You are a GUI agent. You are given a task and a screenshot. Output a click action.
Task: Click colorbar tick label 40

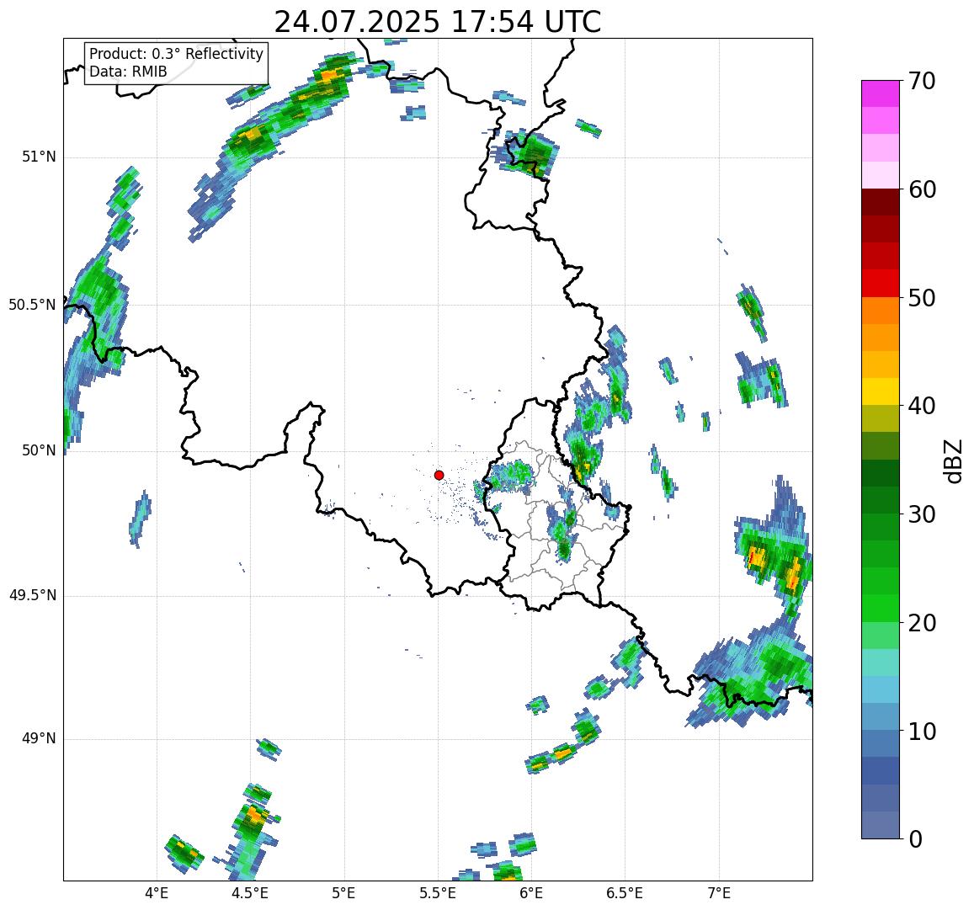922,407
